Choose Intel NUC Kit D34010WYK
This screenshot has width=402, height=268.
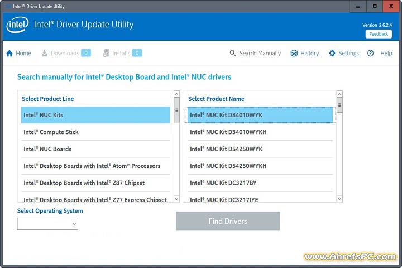click(260, 115)
